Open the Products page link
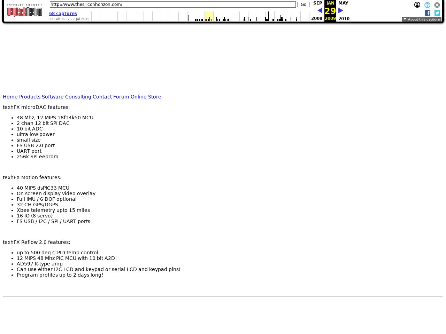Image resolution: width=446 pixels, height=334 pixels. click(30, 97)
